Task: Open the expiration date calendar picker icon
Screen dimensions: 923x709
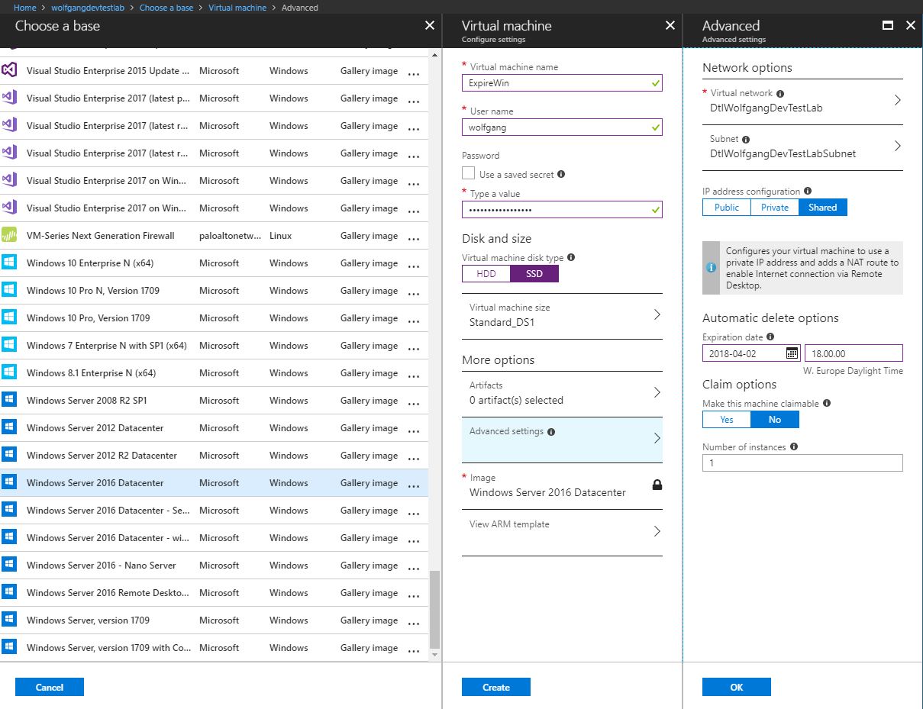Action: click(792, 353)
